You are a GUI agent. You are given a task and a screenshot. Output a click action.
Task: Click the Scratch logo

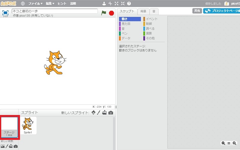click(8, 3)
